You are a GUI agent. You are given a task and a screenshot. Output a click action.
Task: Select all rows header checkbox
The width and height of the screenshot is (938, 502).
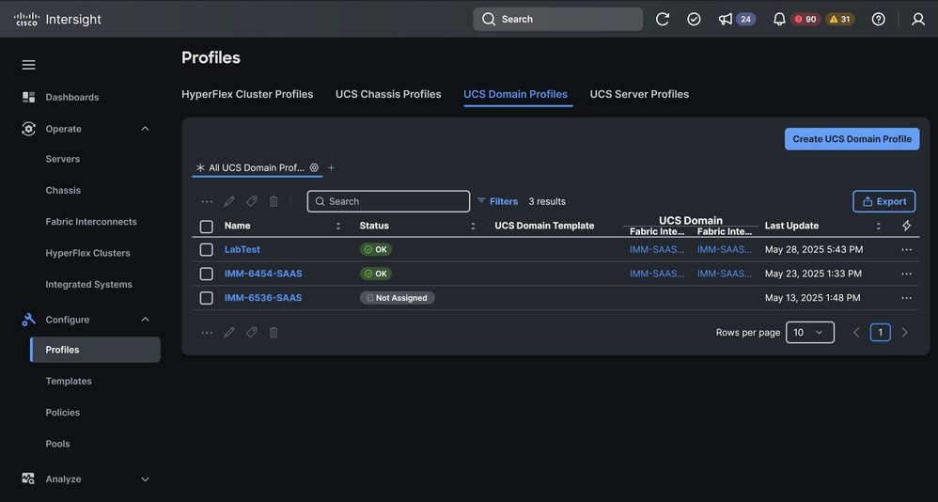207,227
